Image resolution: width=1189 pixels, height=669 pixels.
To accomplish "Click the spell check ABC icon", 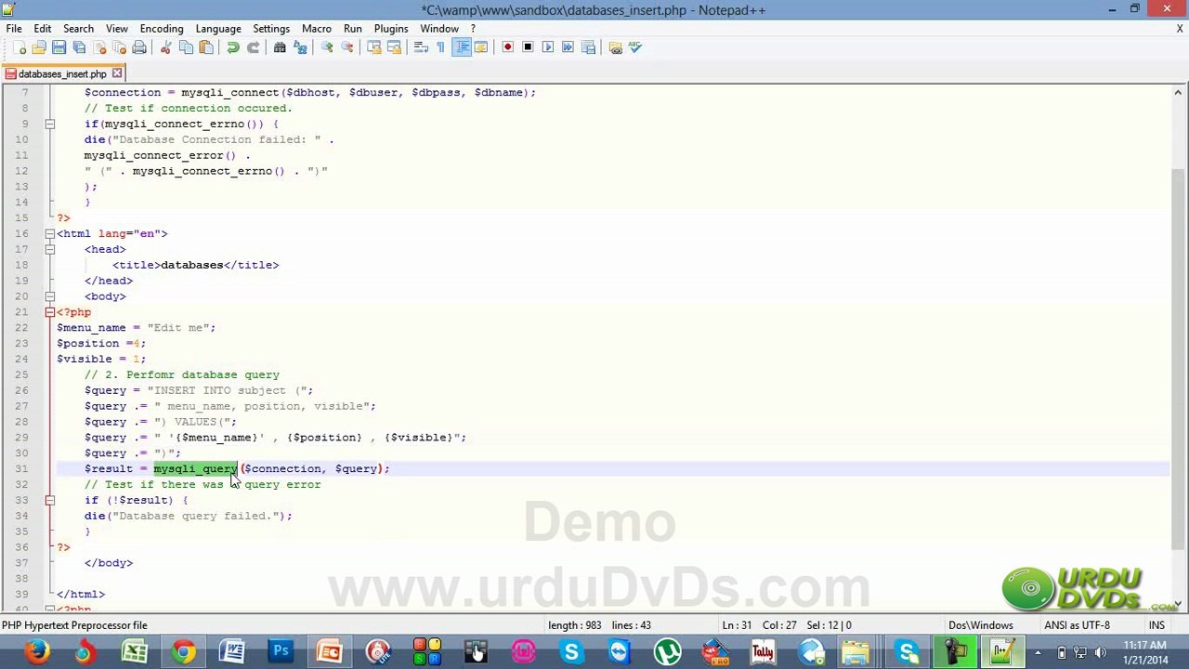I will [635, 47].
